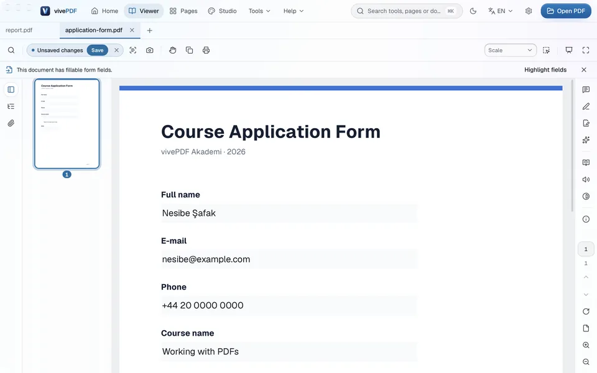Save the unsaved changes
This screenshot has height=373, width=597.
coord(98,50)
